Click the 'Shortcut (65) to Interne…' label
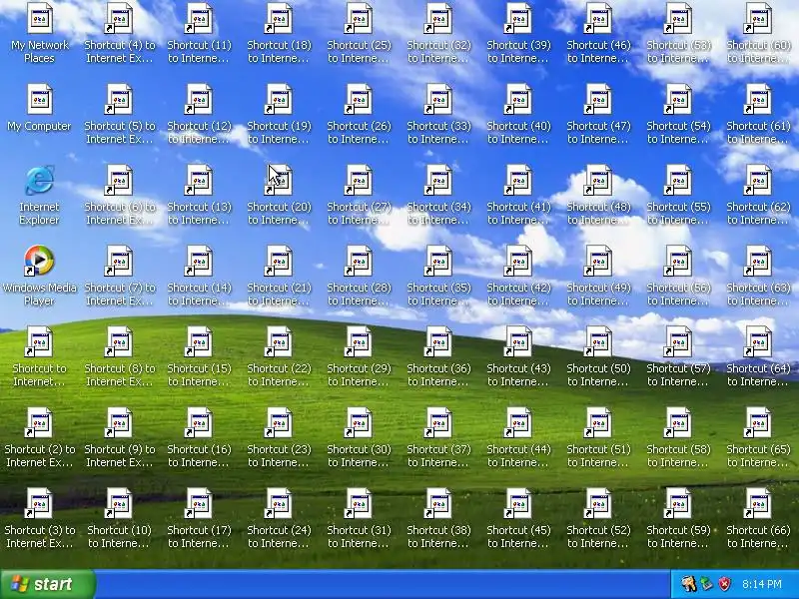799x599 pixels. [x=759, y=456]
